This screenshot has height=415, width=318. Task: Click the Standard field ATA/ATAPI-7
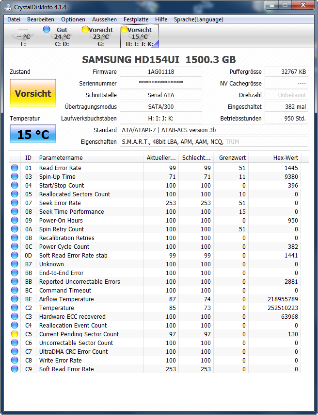pos(214,130)
